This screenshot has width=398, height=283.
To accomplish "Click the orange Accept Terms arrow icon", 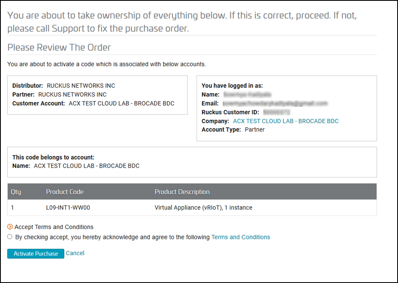I will 10,227.
